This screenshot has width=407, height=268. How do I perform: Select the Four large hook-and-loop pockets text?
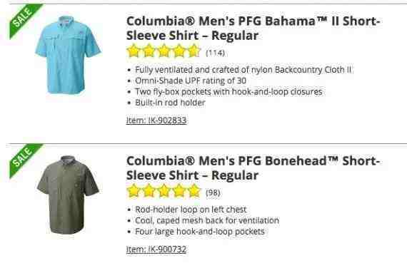pyautogui.click(x=200, y=232)
